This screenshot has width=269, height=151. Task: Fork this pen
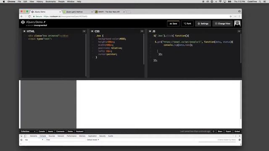pyautogui.click(x=187, y=23)
